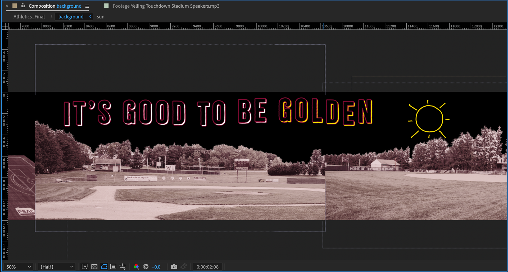The height and width of the screenshot is (272, 508).
Task: Click the show snapshot icon
Action: pyautogui.click(x=184, y=266)
